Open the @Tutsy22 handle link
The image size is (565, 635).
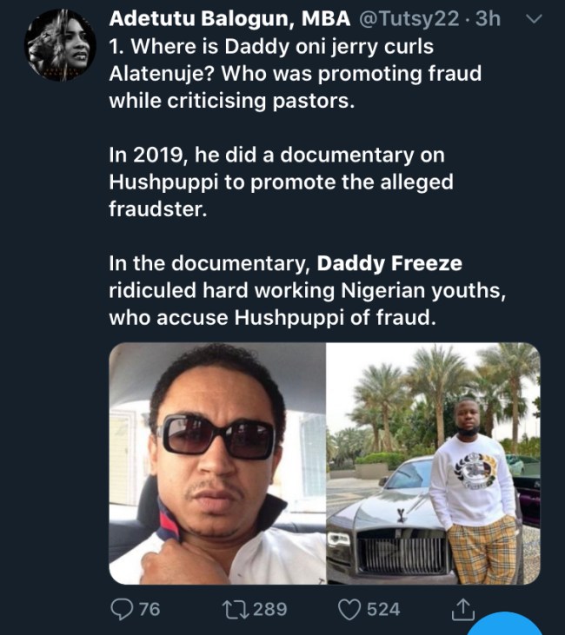coord(402,18)
